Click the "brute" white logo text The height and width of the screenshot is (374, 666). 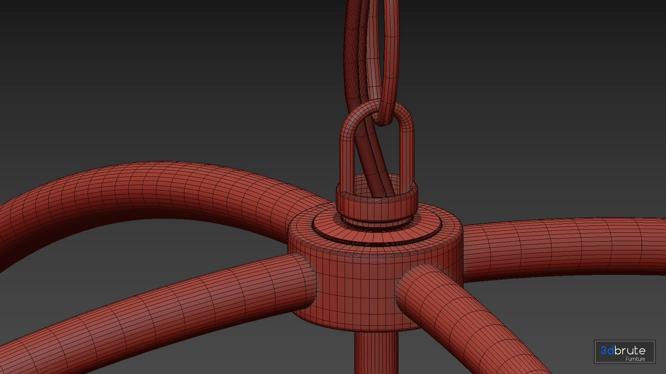tap(630, 350)
